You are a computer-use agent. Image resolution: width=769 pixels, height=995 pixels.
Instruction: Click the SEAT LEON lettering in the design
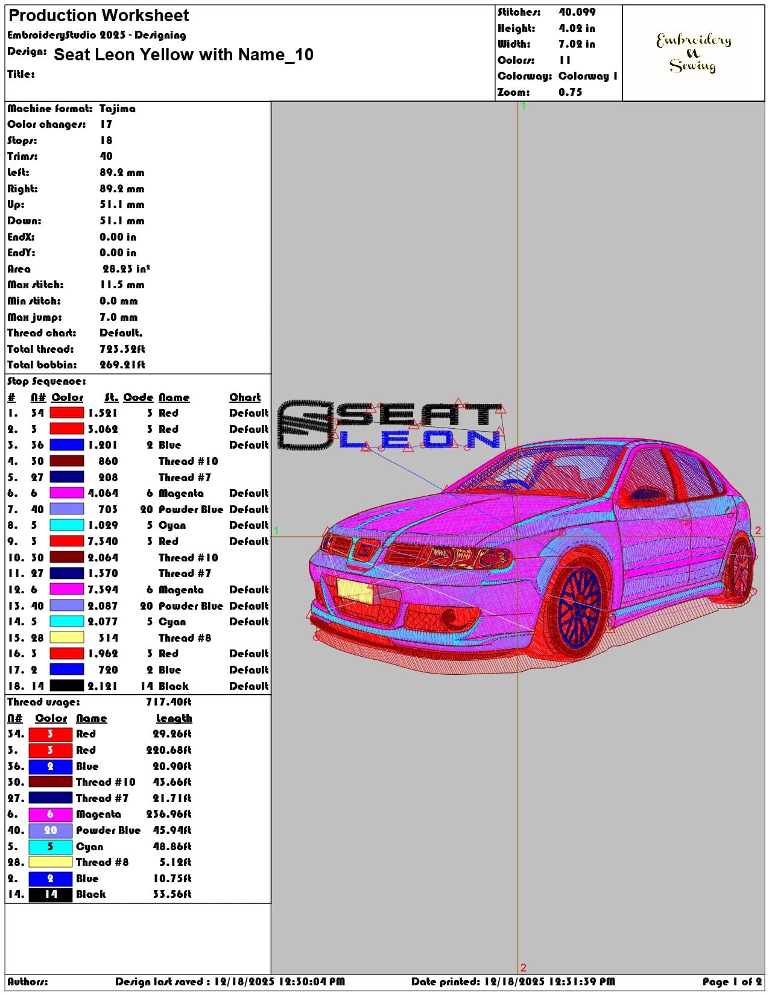(x=390, y=425)
